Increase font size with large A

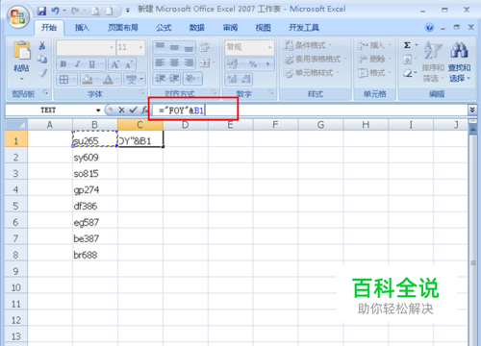click(115, 64)
